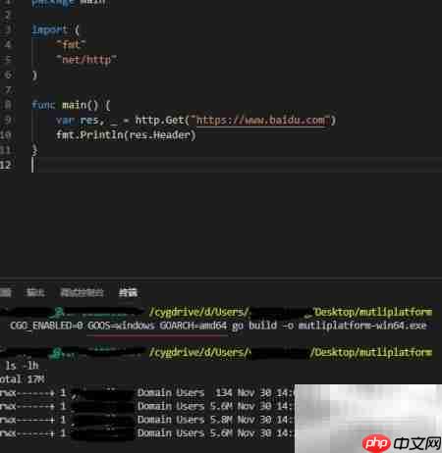Click the cygdrive path above go build command
This screenshot has height=453, width=442.
(x=291, y=312)
